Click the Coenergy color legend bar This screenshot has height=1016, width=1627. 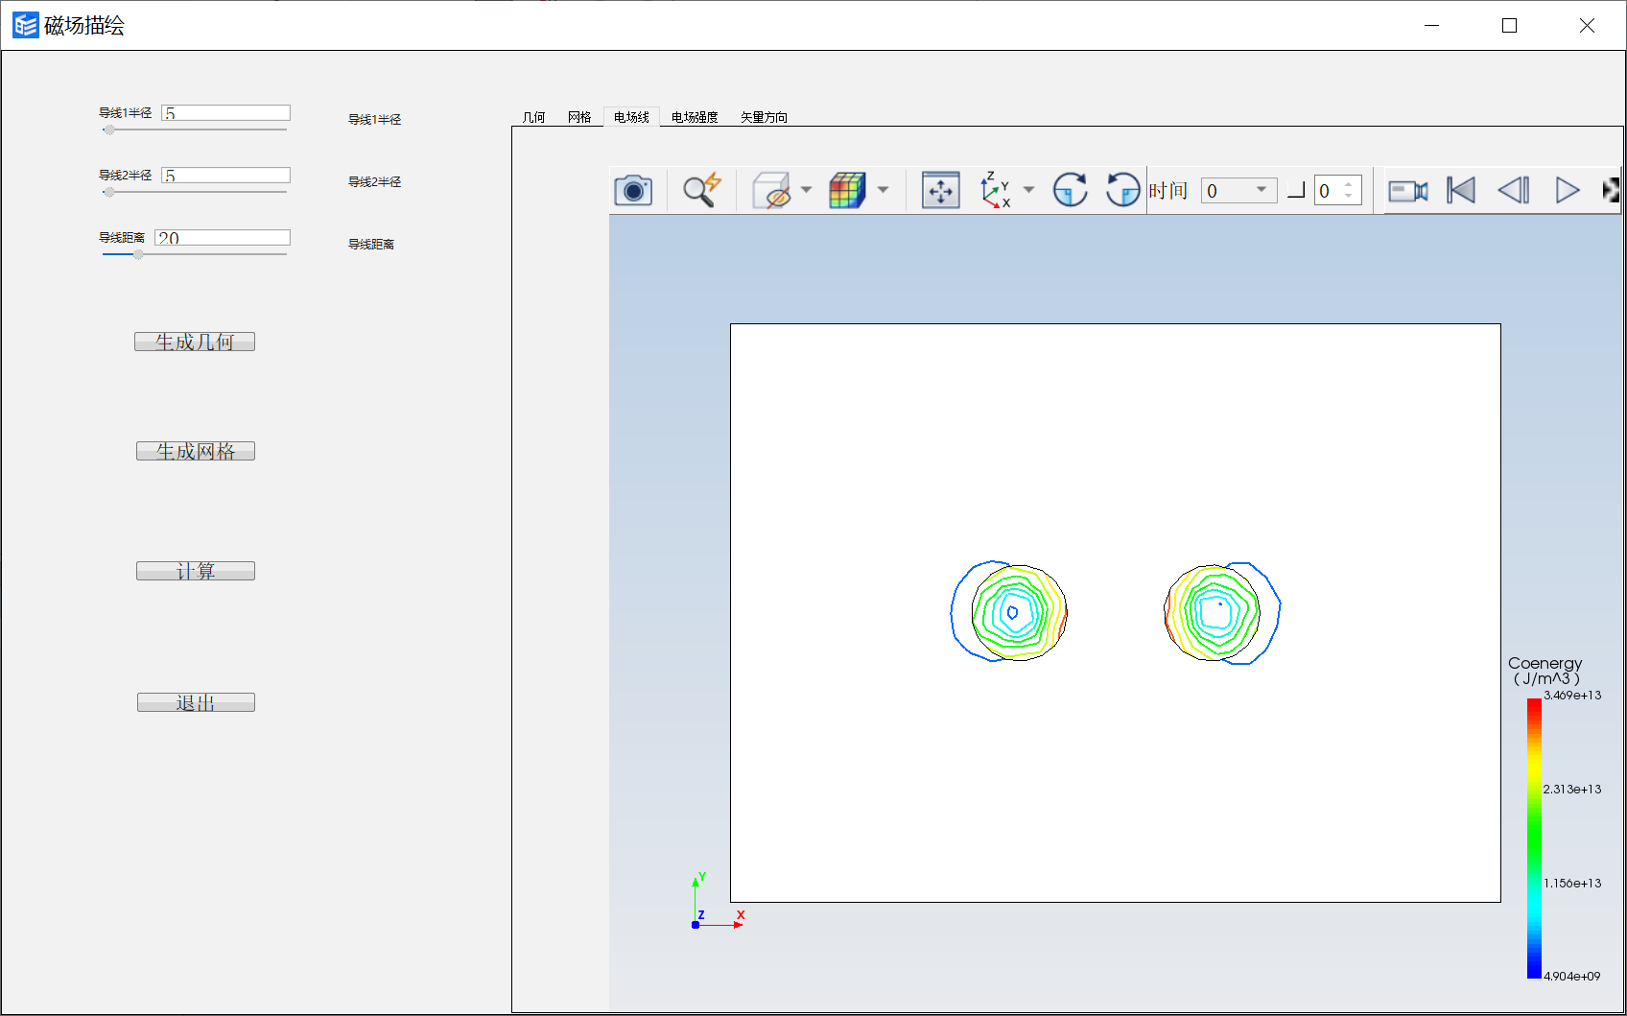1534,838
